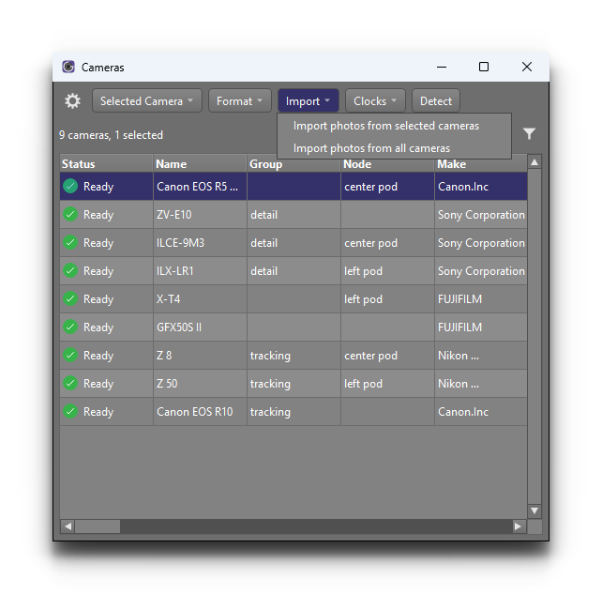Click the Canon.Inc cell for Canon EOS R10
Screen dimensions: 602x594
click(481, 412)
